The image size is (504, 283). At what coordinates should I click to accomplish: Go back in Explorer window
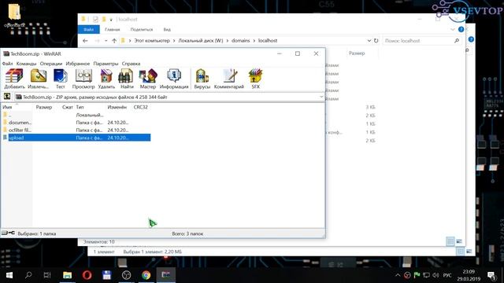coord(85,41)
